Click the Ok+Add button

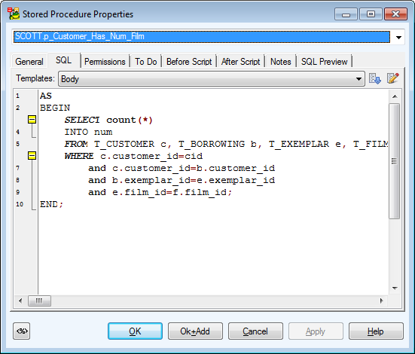pyautogui.click(x=195, y=331)
